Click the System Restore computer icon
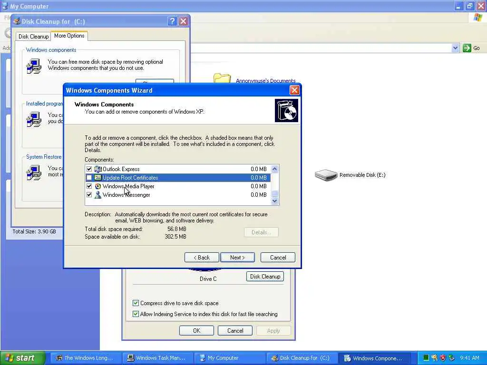Screen dimensions: 487x365 tap(34, 173)
